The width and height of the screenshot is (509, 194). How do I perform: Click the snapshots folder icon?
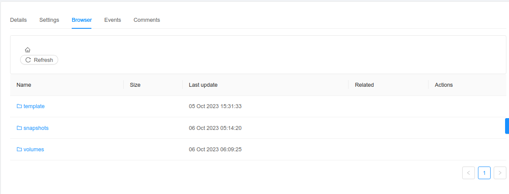[19, 128]
